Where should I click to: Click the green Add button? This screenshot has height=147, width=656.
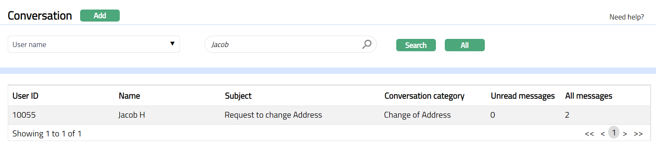100,16
